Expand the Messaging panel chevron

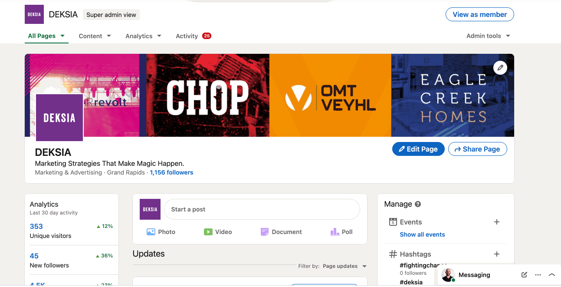pyautogui.click(x=552, y=275)
